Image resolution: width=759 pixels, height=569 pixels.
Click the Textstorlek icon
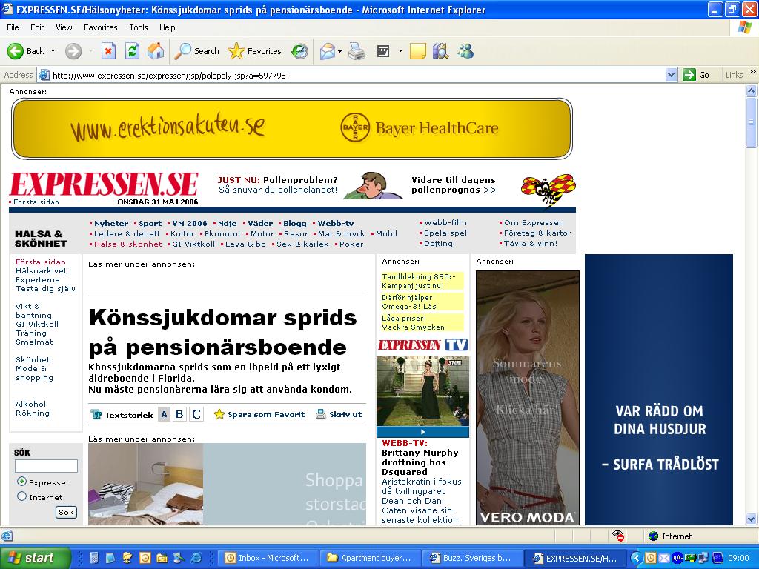(x=96, y=415)
